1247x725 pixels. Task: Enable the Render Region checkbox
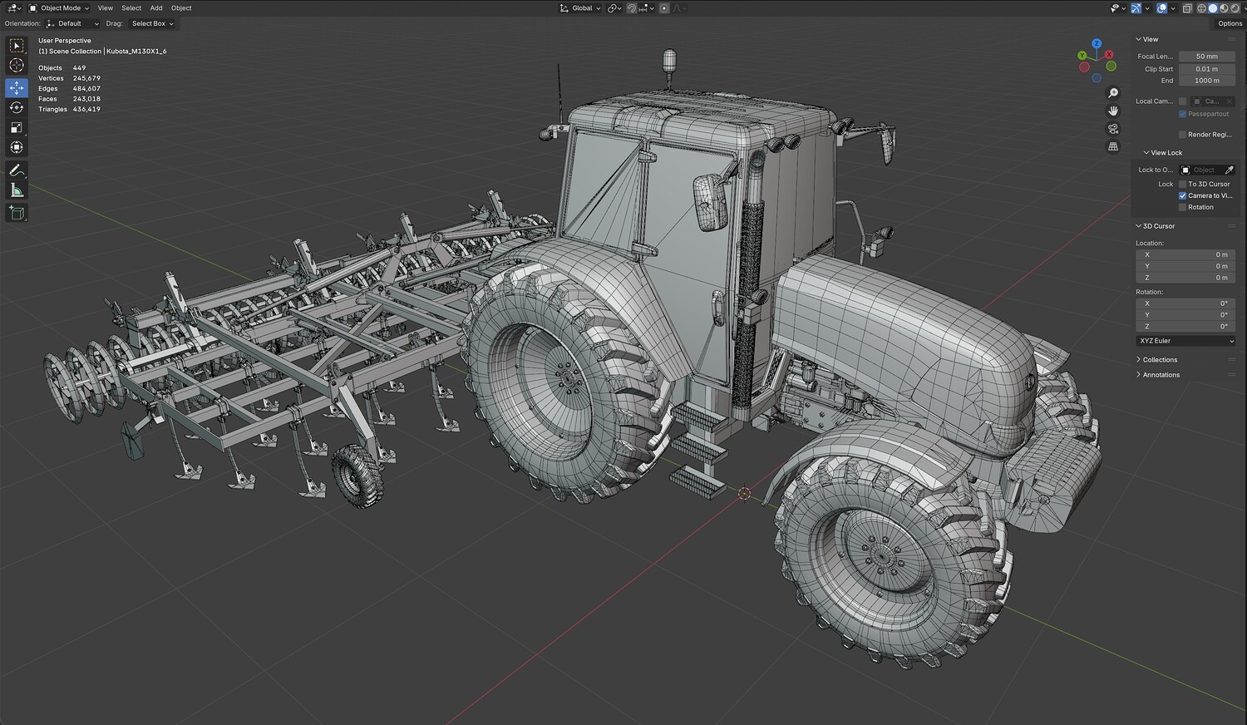tap(1183, 135)
